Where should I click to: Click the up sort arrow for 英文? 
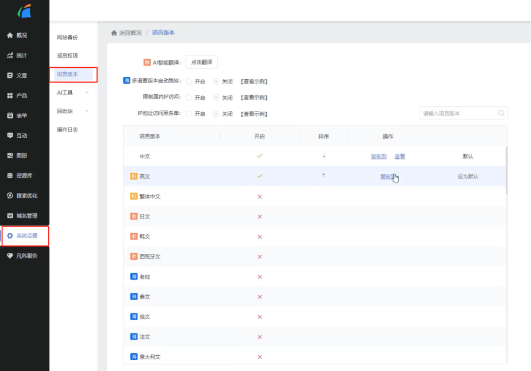(x=324, y=176)
